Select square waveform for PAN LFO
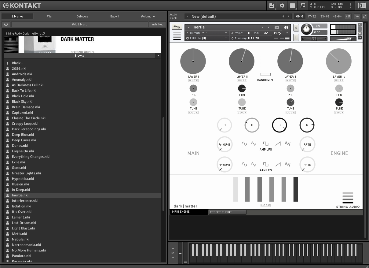 (x=266, y=164)
